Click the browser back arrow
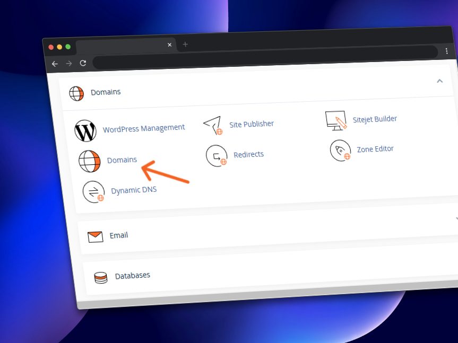This screenshot has width=458, height=343. (x=55, y=63)
